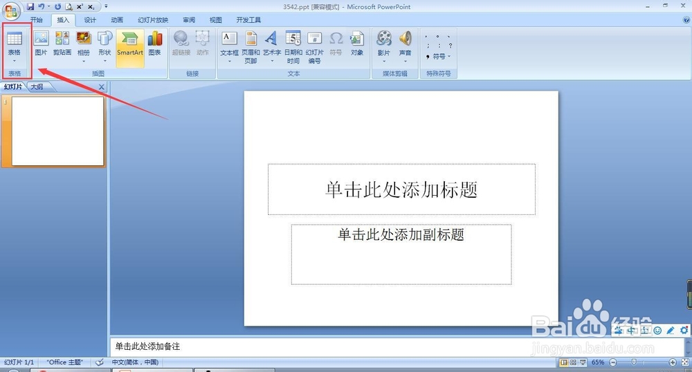Open PowerPoint help question mark icon
This screenshot has width=692, height=372.
click(x=686, y=20)
